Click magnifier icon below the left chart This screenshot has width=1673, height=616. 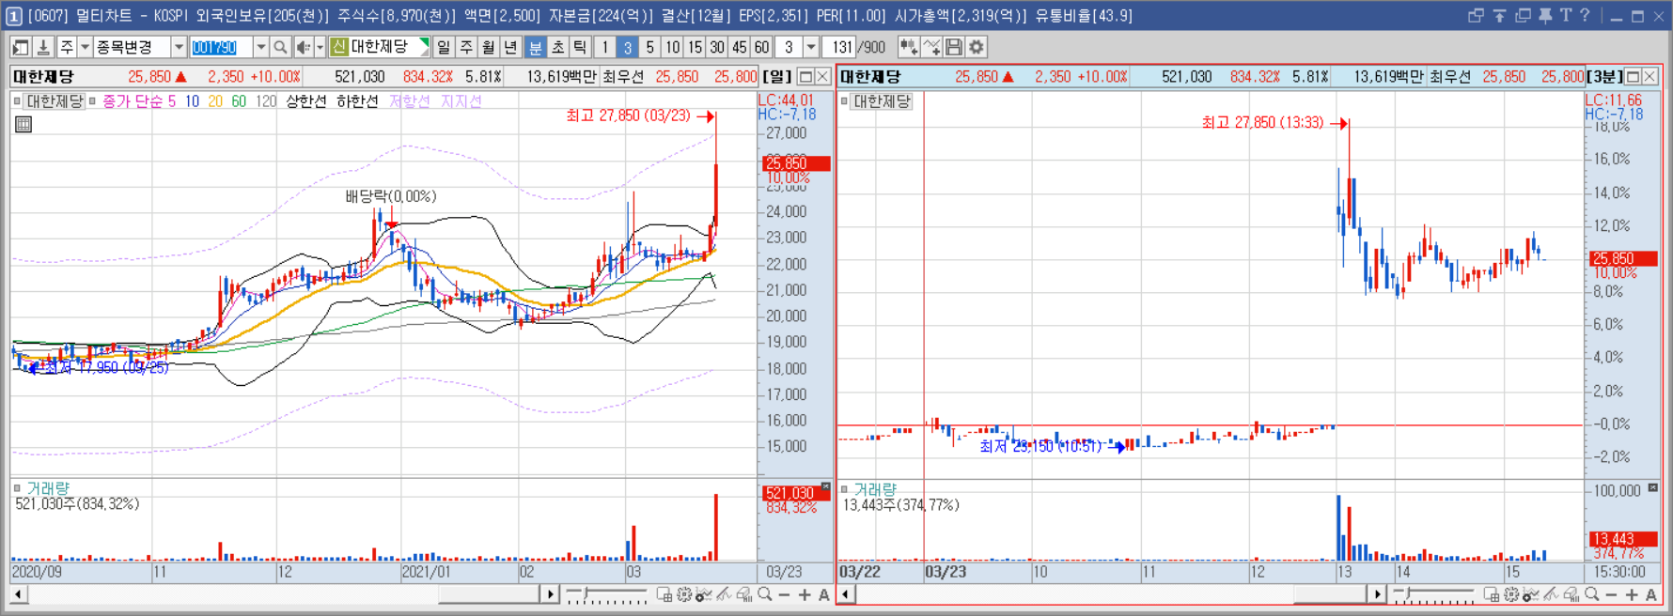(765, 594)
